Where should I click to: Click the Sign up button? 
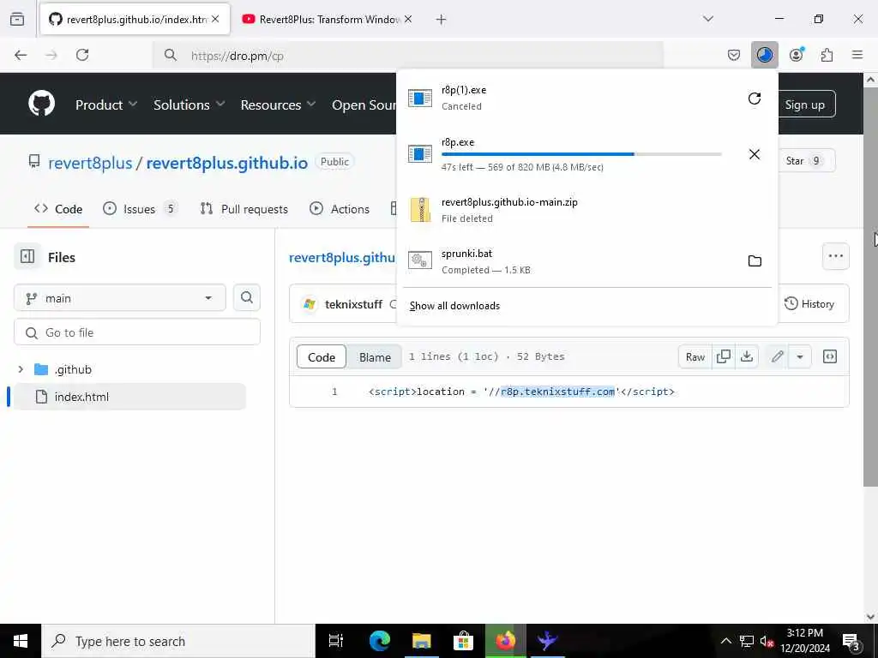[804, 105]
